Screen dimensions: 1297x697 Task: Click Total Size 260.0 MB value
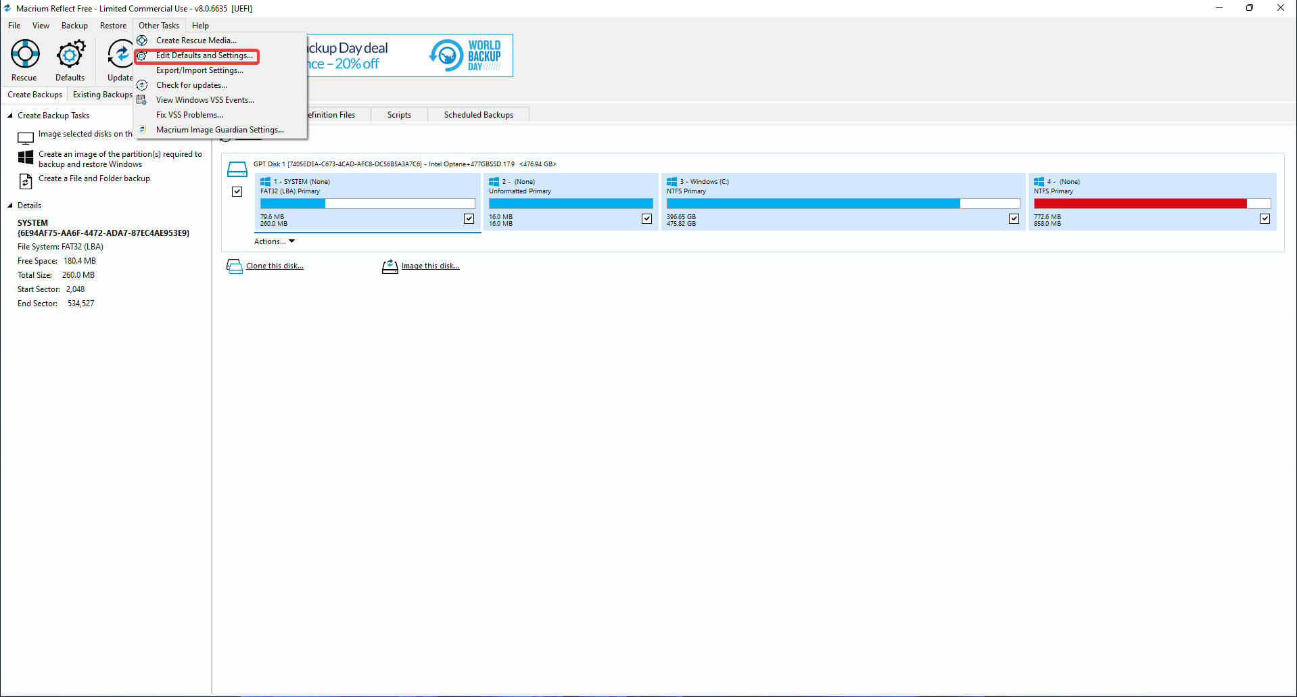pyautogui.click(x=78, y=275)
